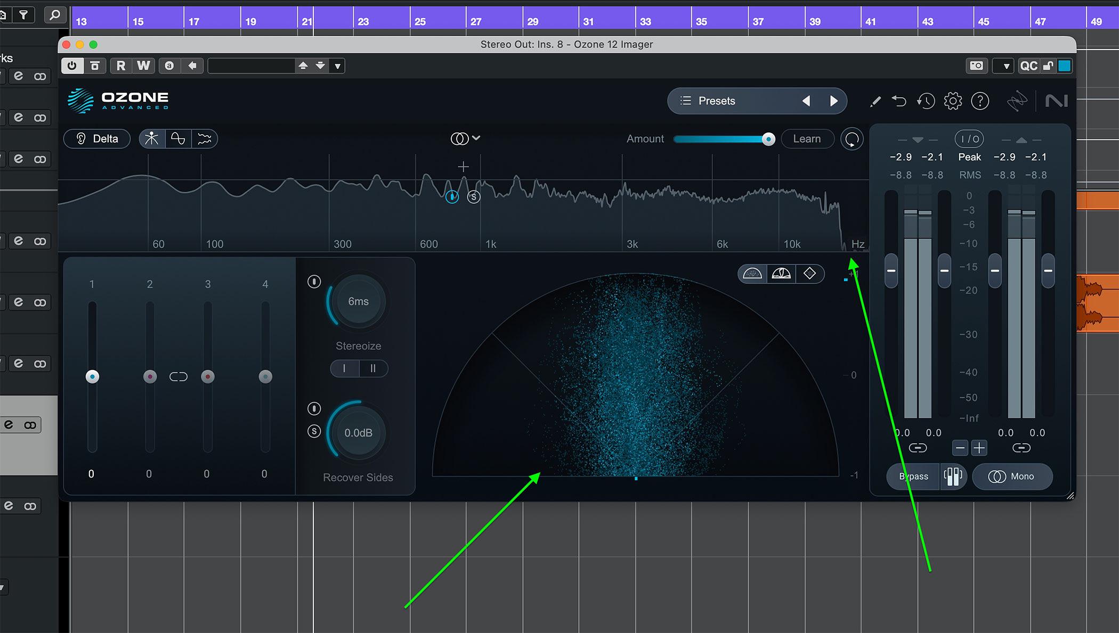The width and height of the screenshot is (1119, 633).
Task: Open the Ozone Presets menu
Action: point(717,101)
